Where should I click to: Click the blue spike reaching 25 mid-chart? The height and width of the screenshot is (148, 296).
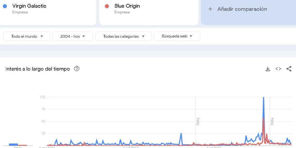tap(181, 134)
